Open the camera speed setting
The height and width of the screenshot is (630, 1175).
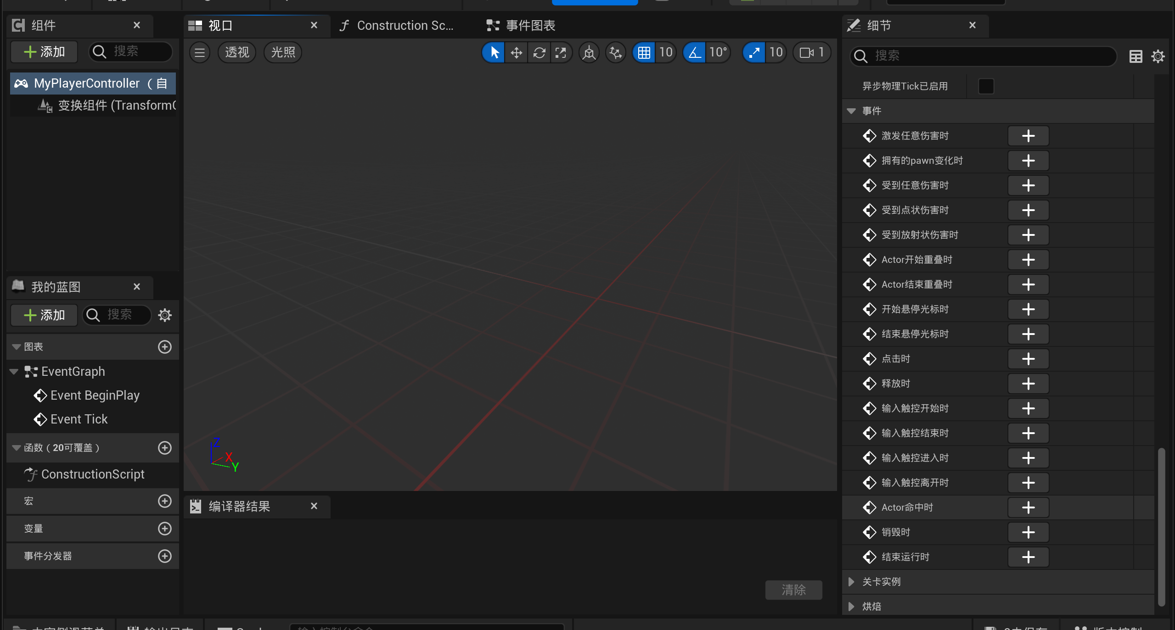(x=811, y=52)
